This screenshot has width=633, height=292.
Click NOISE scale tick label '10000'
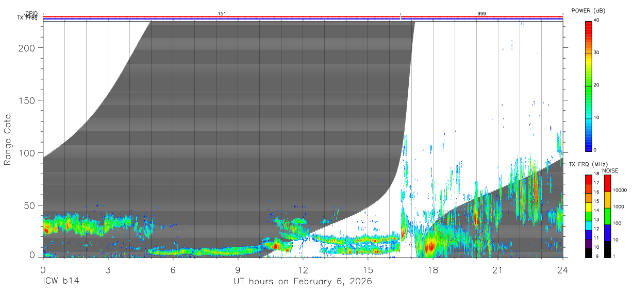click(x=620, y=191)
